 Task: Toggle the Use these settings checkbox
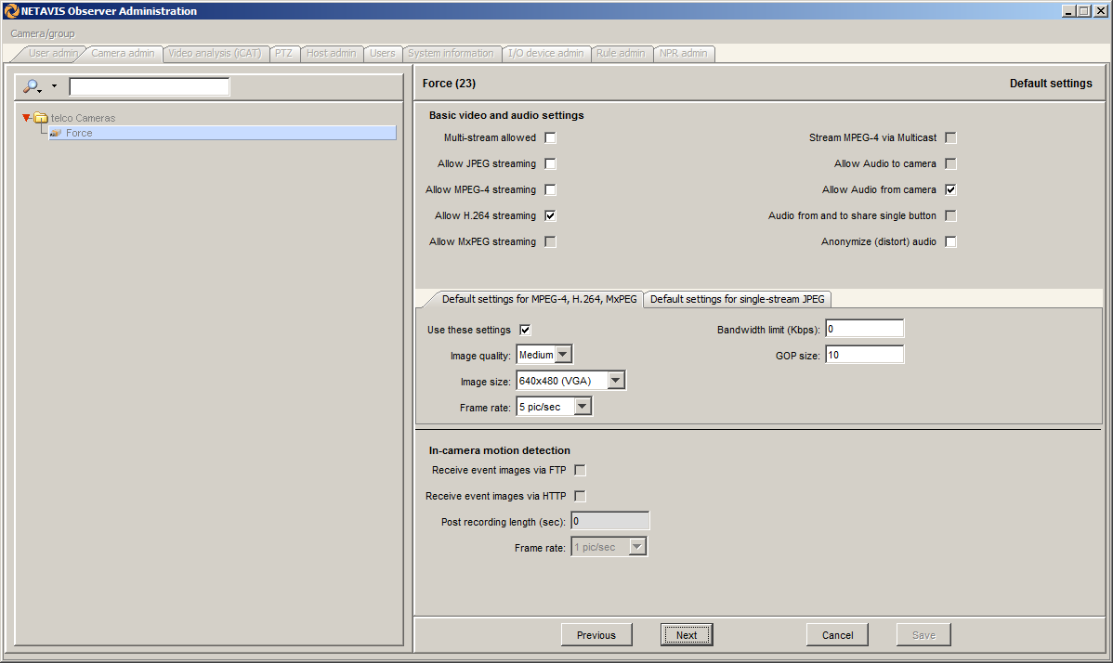click(x=525, y=330)
